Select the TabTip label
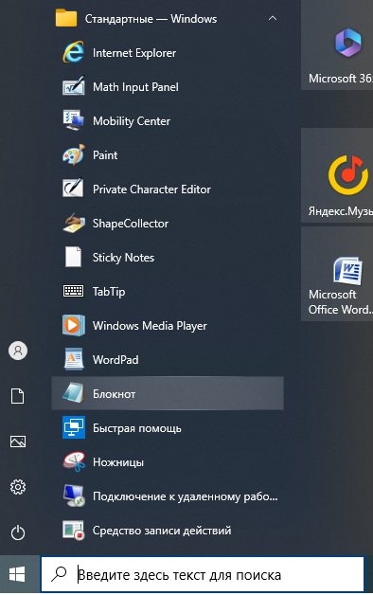Screen dimensions: 373x595 tap(109, 292)
